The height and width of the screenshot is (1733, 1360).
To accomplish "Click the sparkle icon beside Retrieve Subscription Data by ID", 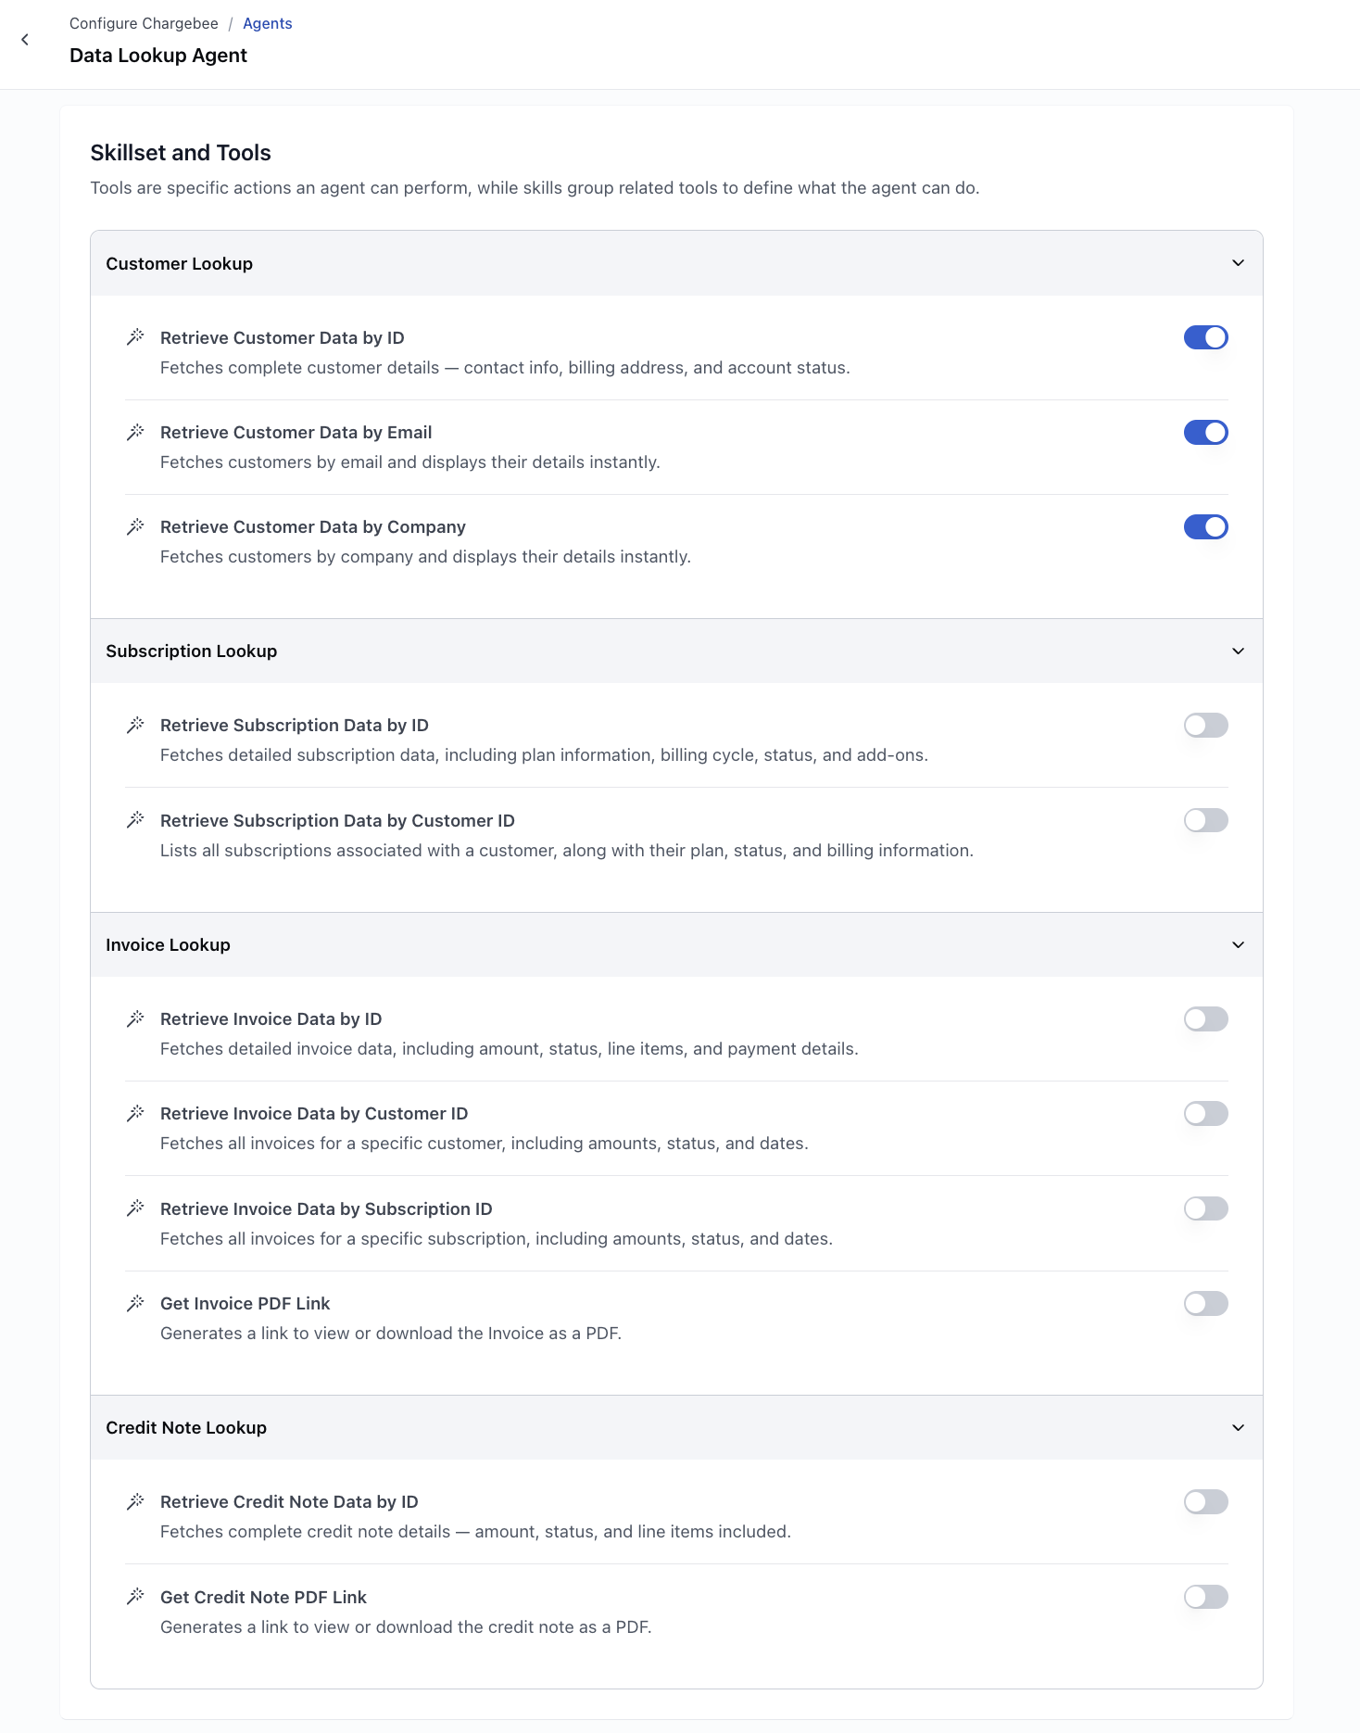I will pos(136,724).
